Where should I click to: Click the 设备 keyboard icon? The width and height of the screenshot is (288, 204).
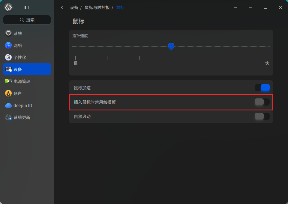[8, 69]
